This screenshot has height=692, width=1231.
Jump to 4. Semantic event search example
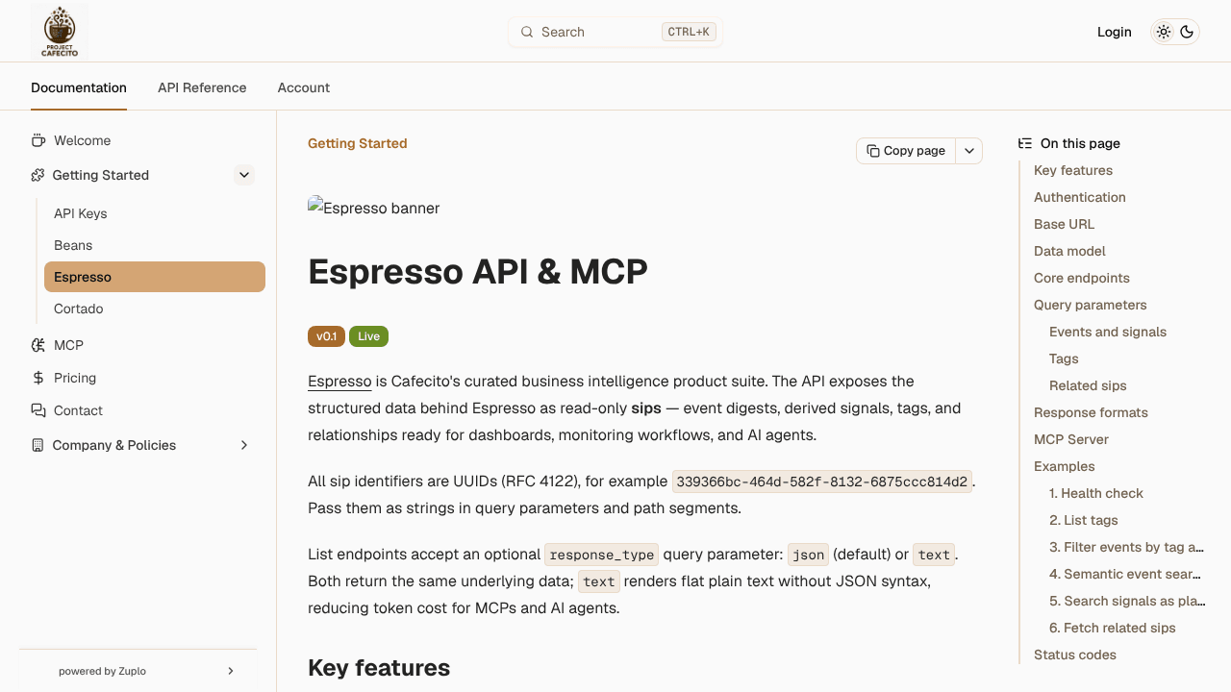point(1127,574)
